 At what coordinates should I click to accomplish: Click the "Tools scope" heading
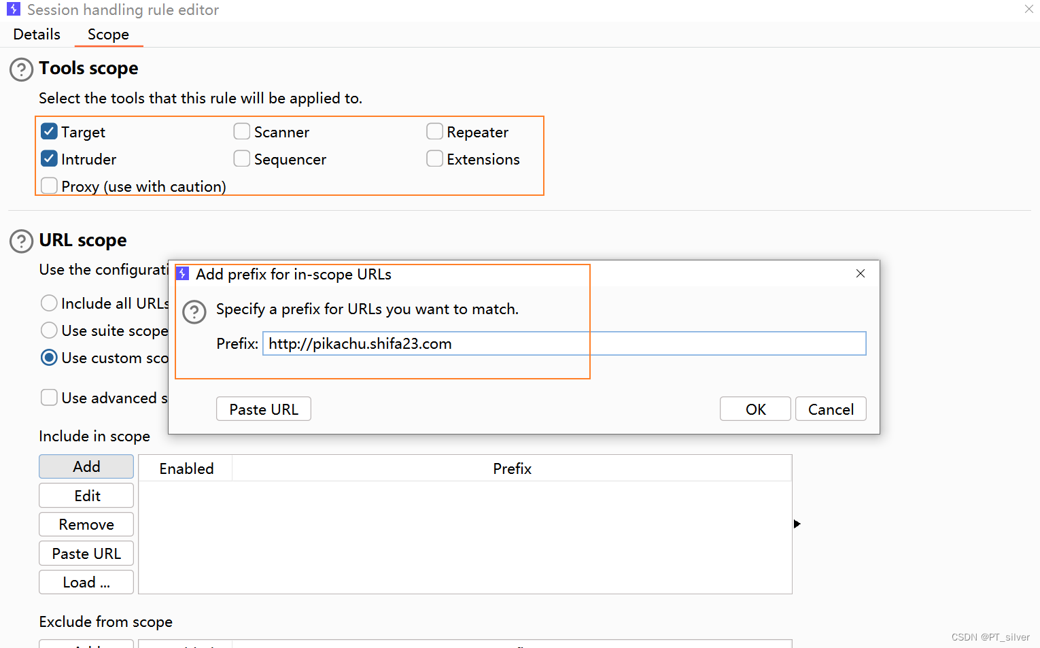coord(88,69)
